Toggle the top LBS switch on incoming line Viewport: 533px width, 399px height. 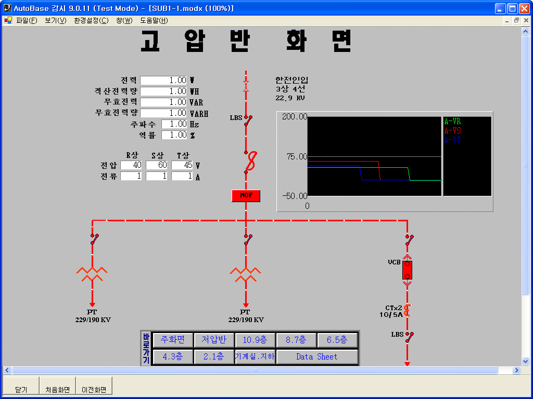coord(248,121)
